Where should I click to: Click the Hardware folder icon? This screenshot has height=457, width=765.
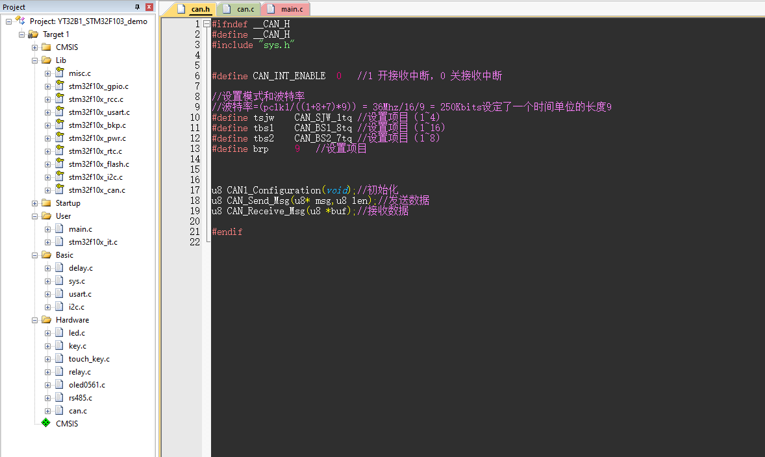pyautogui.click(x=46, y=319)
